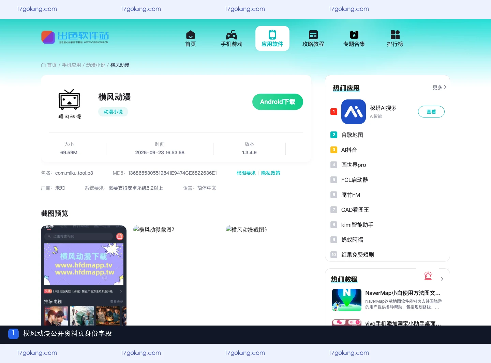
Task: Expand 更多 in 热门应用
Action: (440, 88)
